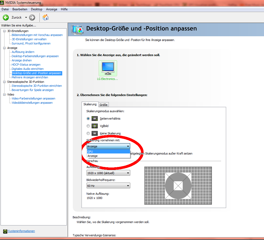Select the LG Electronics monitor icon
Image resolution: width=264 pixels, height=240 pixels.
click(x=108, y=68)
